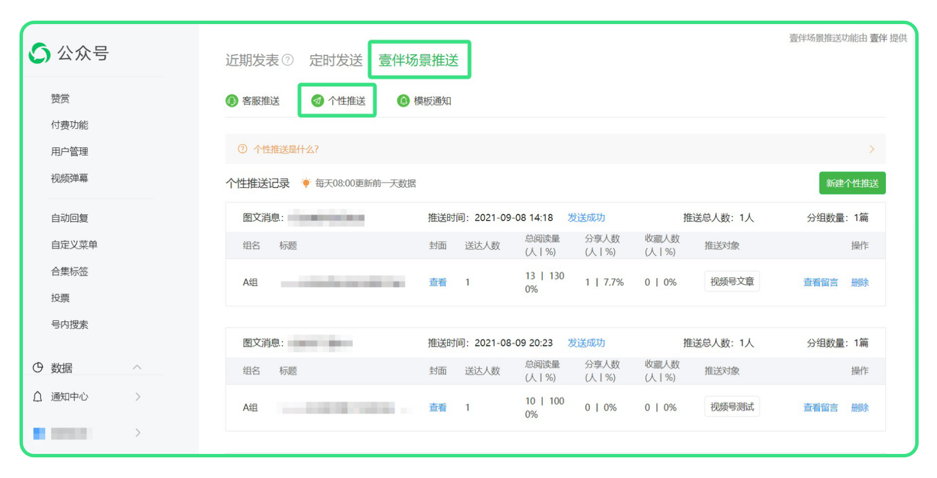
Task: Click push time text 2021-09-08 14:18
Action: click(514, 218)
